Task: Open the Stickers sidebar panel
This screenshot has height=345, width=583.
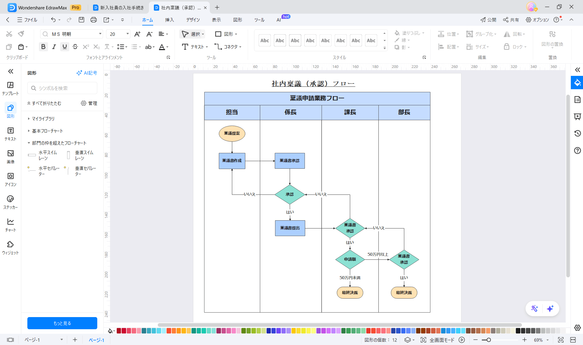Action: click(10, 202)
